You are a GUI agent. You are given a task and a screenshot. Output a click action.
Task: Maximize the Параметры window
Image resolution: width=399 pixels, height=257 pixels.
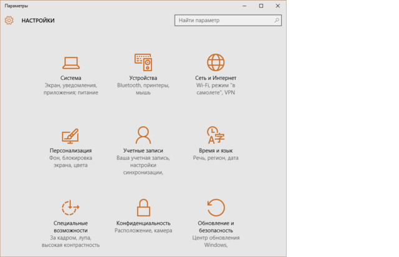point(261,6)
